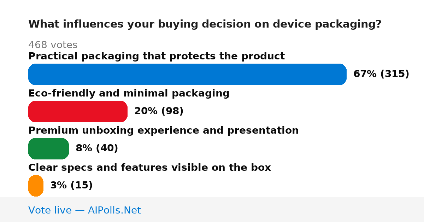Viewport: 424px width, 222px height.
Task: Click the poll question title
Action: pyautogui.click(x=205, y=24)
